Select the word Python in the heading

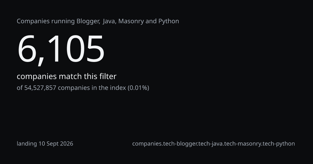pos(169,21)
